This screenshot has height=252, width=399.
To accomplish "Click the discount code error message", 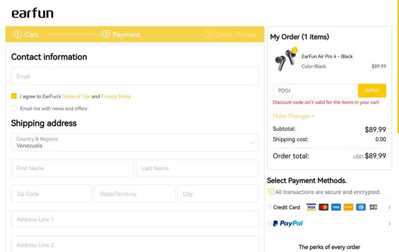I will pyautogui.click(x=326, y=103).
